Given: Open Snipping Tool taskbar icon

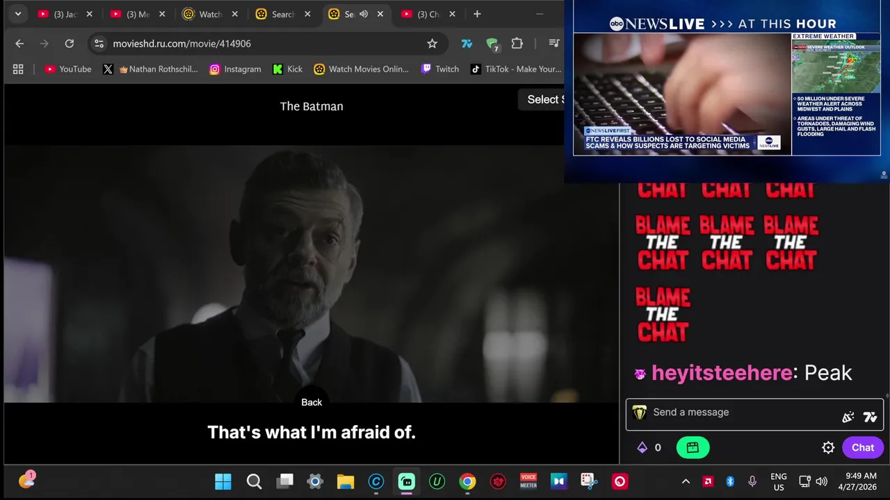Looking at the screenshot, I should (589, 481).
